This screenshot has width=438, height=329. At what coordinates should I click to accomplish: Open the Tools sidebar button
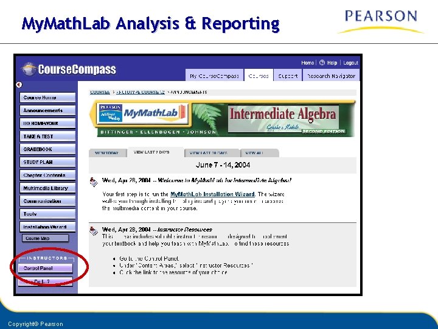(x=47, y=214)
